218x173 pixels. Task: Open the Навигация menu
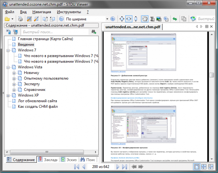coord(42,12)
